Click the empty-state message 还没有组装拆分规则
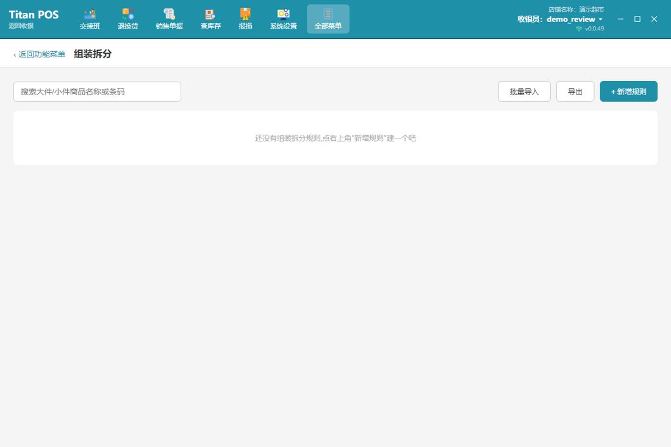This screenshot has height=447, width=671. pyautogui.click(x=335, y=138)
